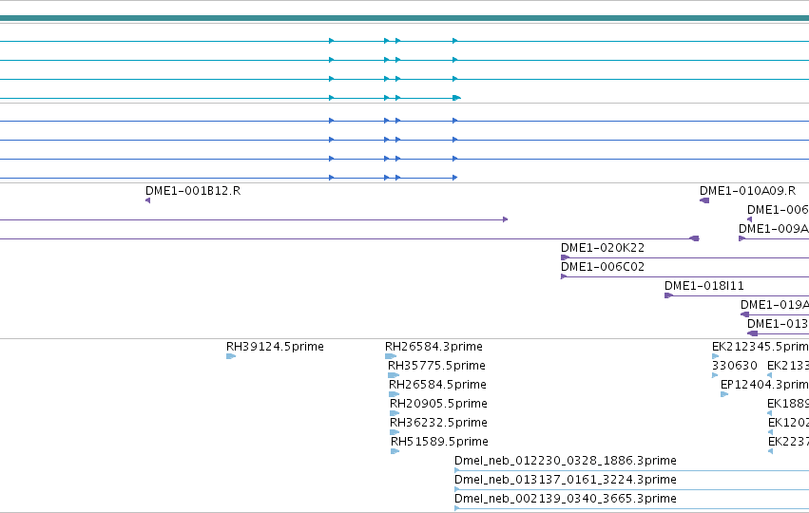Click start arrow of DME1-006C02 feature
Screen dimensions: 809x513
pos(564,276)
